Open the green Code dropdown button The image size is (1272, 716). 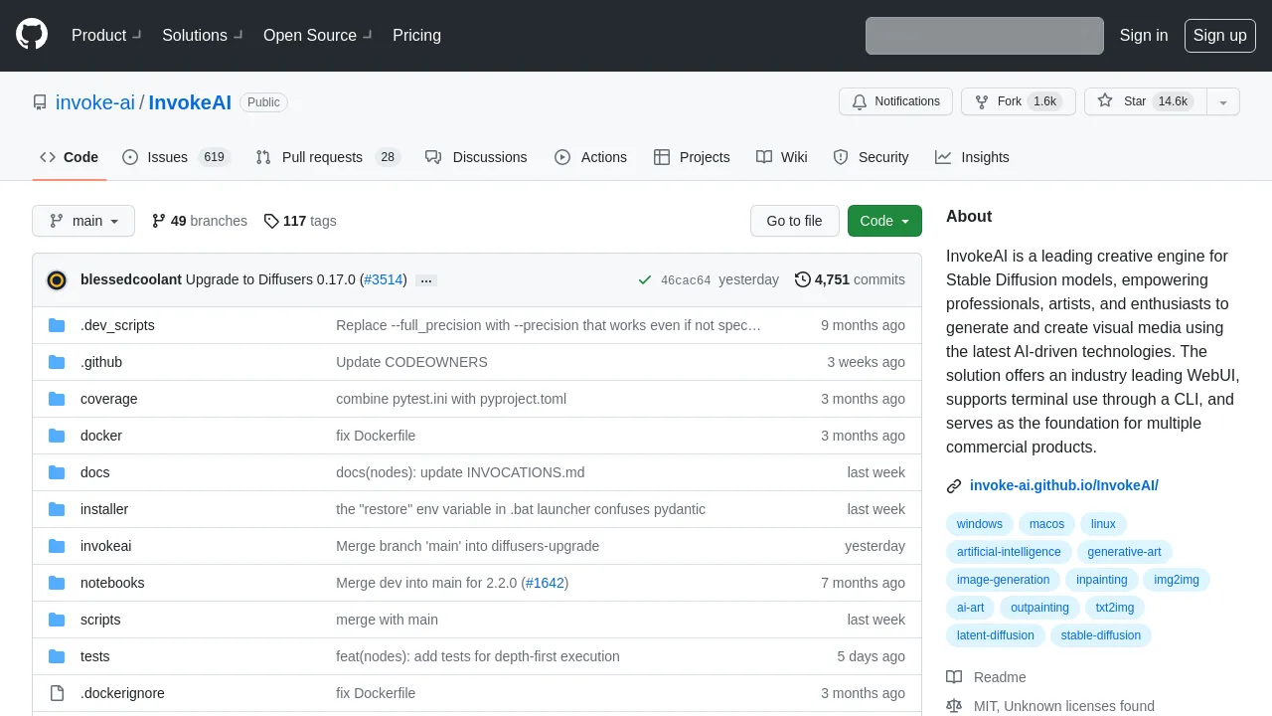(884, 221)
